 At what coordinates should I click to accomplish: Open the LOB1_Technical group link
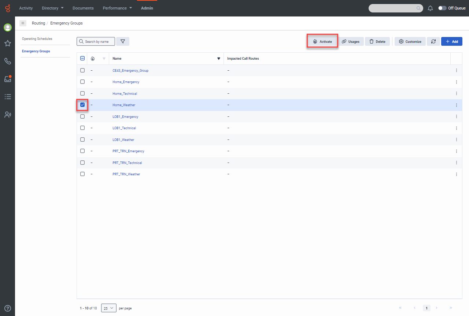click(124, 128)
